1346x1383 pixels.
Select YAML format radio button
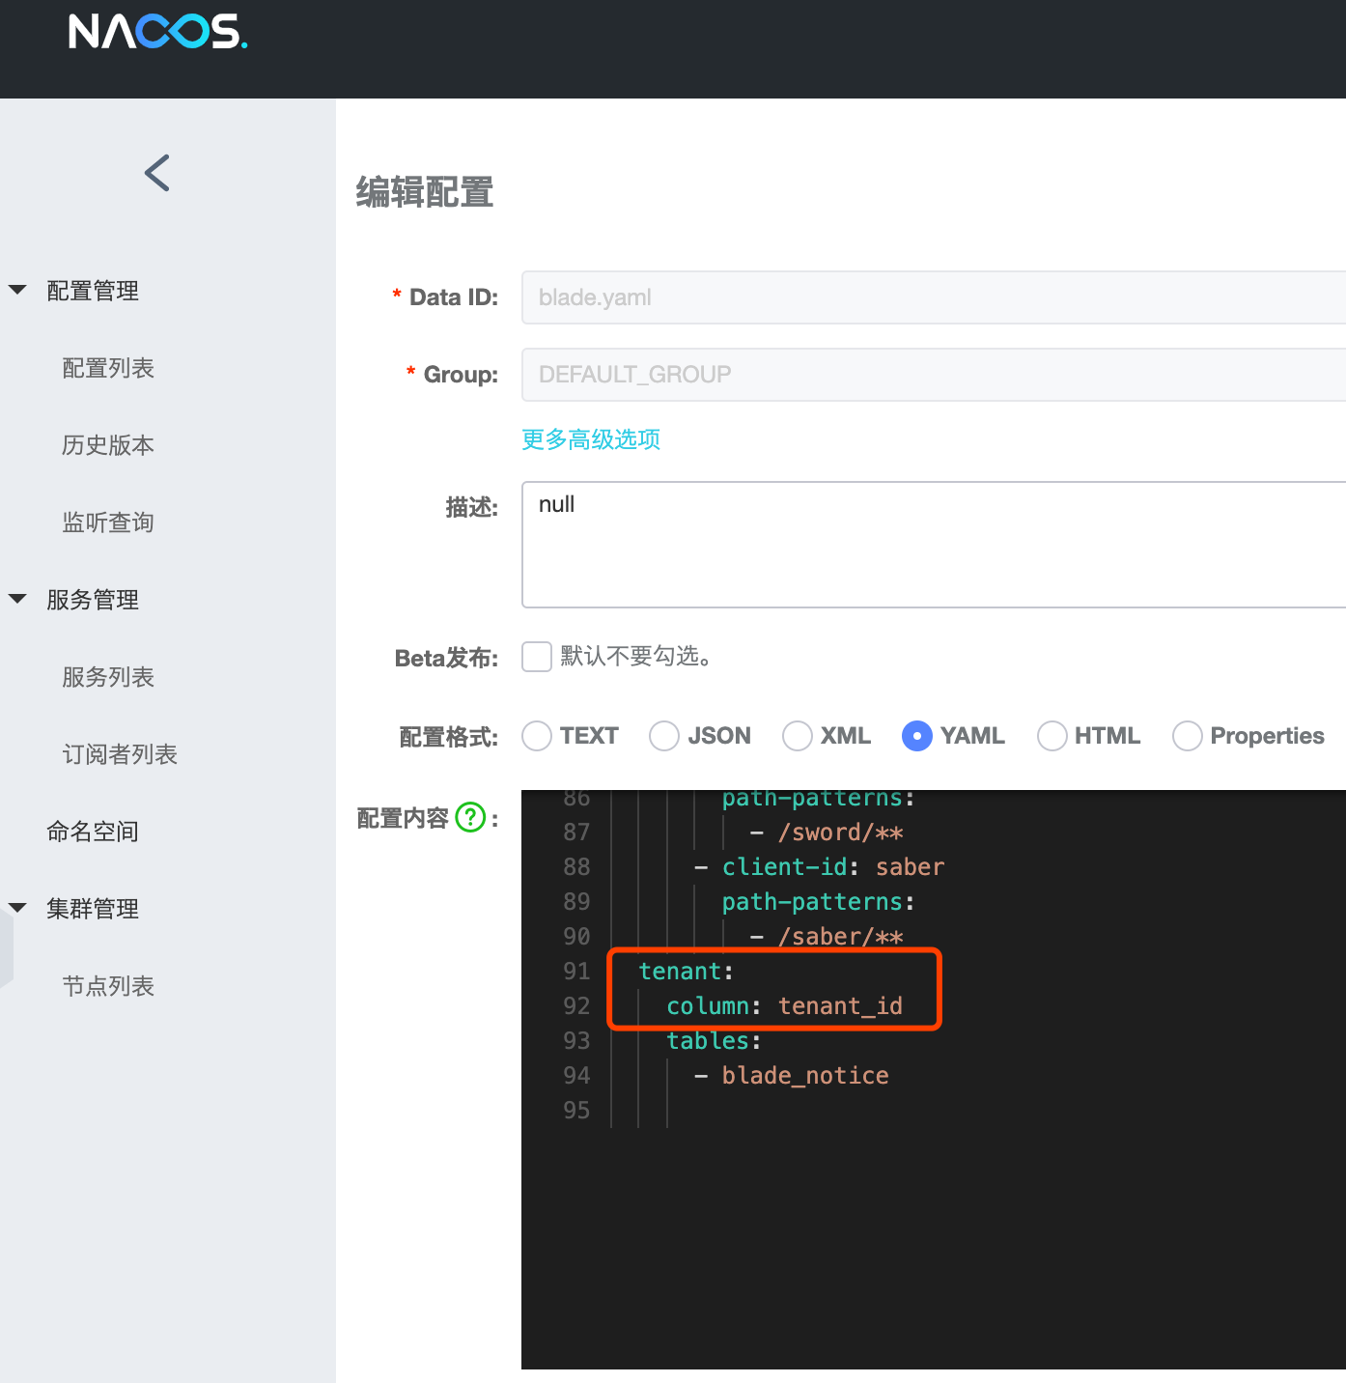coord(917,736)
